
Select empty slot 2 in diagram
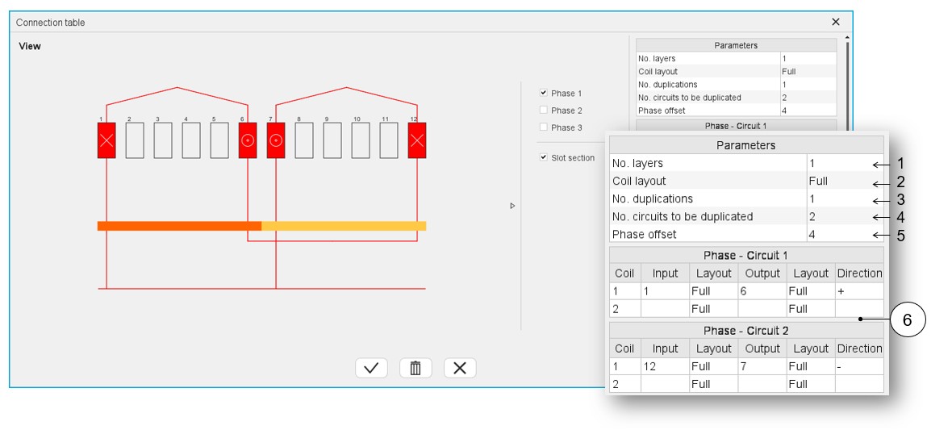[135, 140]
